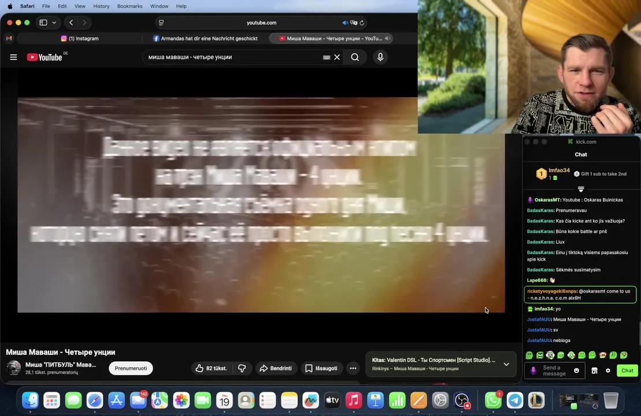Click username OskarasMT in chat
Image resolution: width=641 pixels, height=416 pixels.
point(547,200)
